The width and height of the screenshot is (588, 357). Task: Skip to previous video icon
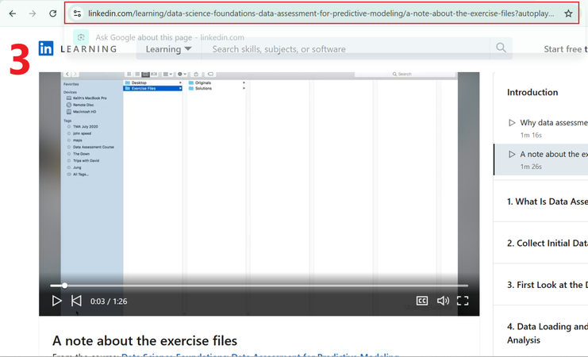point(76,301)
